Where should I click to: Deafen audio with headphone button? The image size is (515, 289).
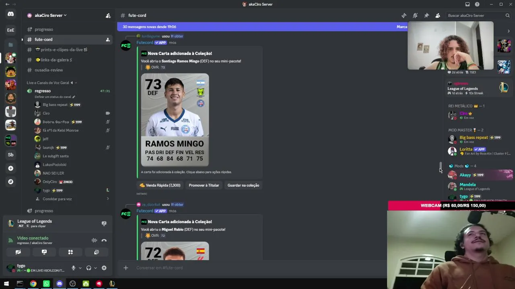(89, 268)
